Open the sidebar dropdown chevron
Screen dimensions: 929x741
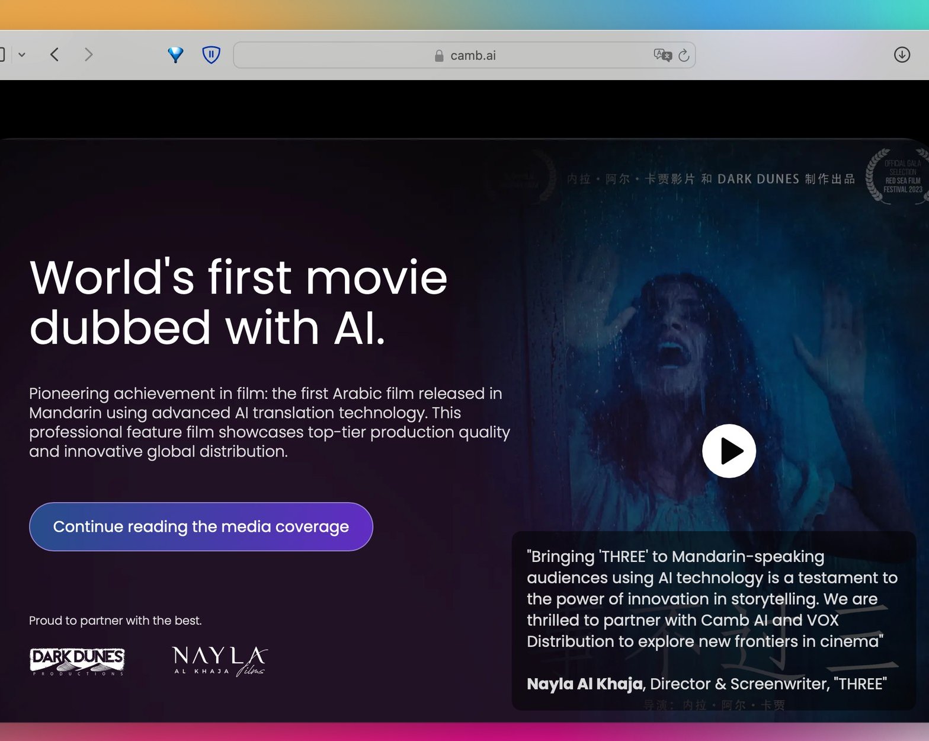click(x=22, y=55)
